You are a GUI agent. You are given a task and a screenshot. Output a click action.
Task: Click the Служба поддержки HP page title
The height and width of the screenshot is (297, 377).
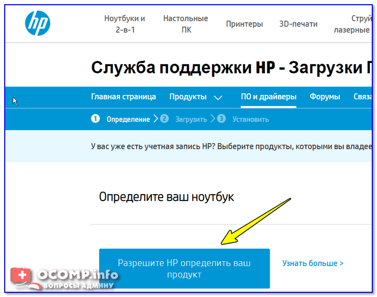pyautogui.click(x=231, y=68)
